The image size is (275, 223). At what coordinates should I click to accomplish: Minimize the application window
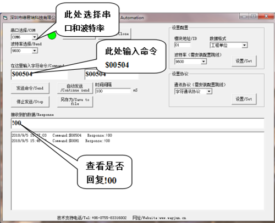pyautogui.click(x=244, y=16)
